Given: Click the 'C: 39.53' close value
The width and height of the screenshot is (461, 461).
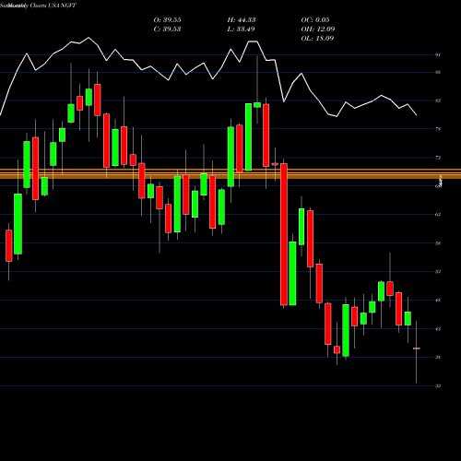Looking at the screenshot, I should click(x=167, y=30).
